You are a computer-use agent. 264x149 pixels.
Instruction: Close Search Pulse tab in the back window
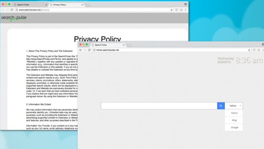point(46,5)
